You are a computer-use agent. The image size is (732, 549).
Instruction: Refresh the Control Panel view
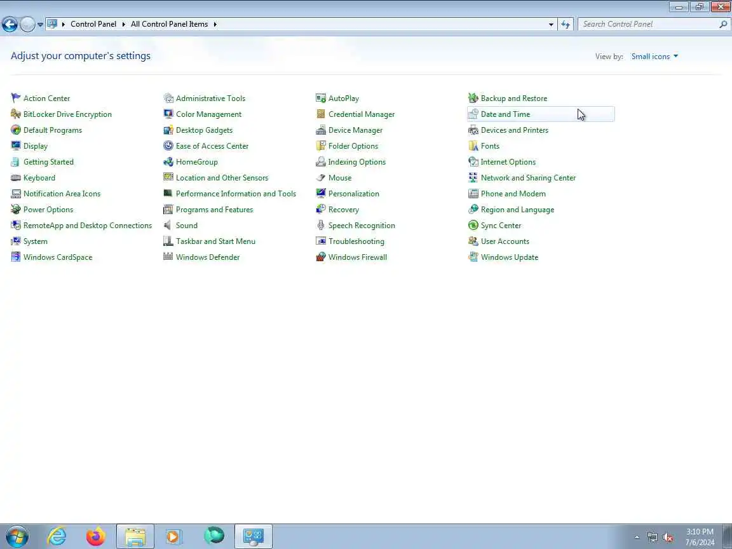click(x=566, y=24)
